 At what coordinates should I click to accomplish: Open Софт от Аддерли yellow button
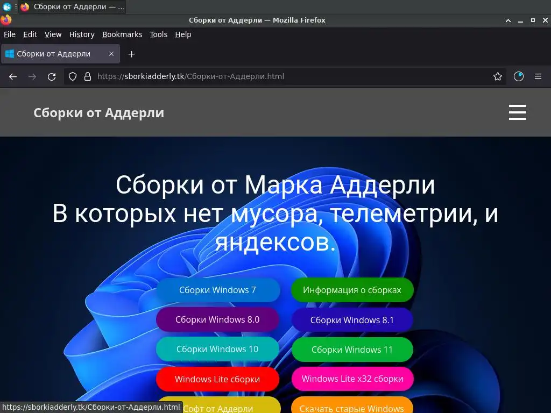click(x=218, y=407)
